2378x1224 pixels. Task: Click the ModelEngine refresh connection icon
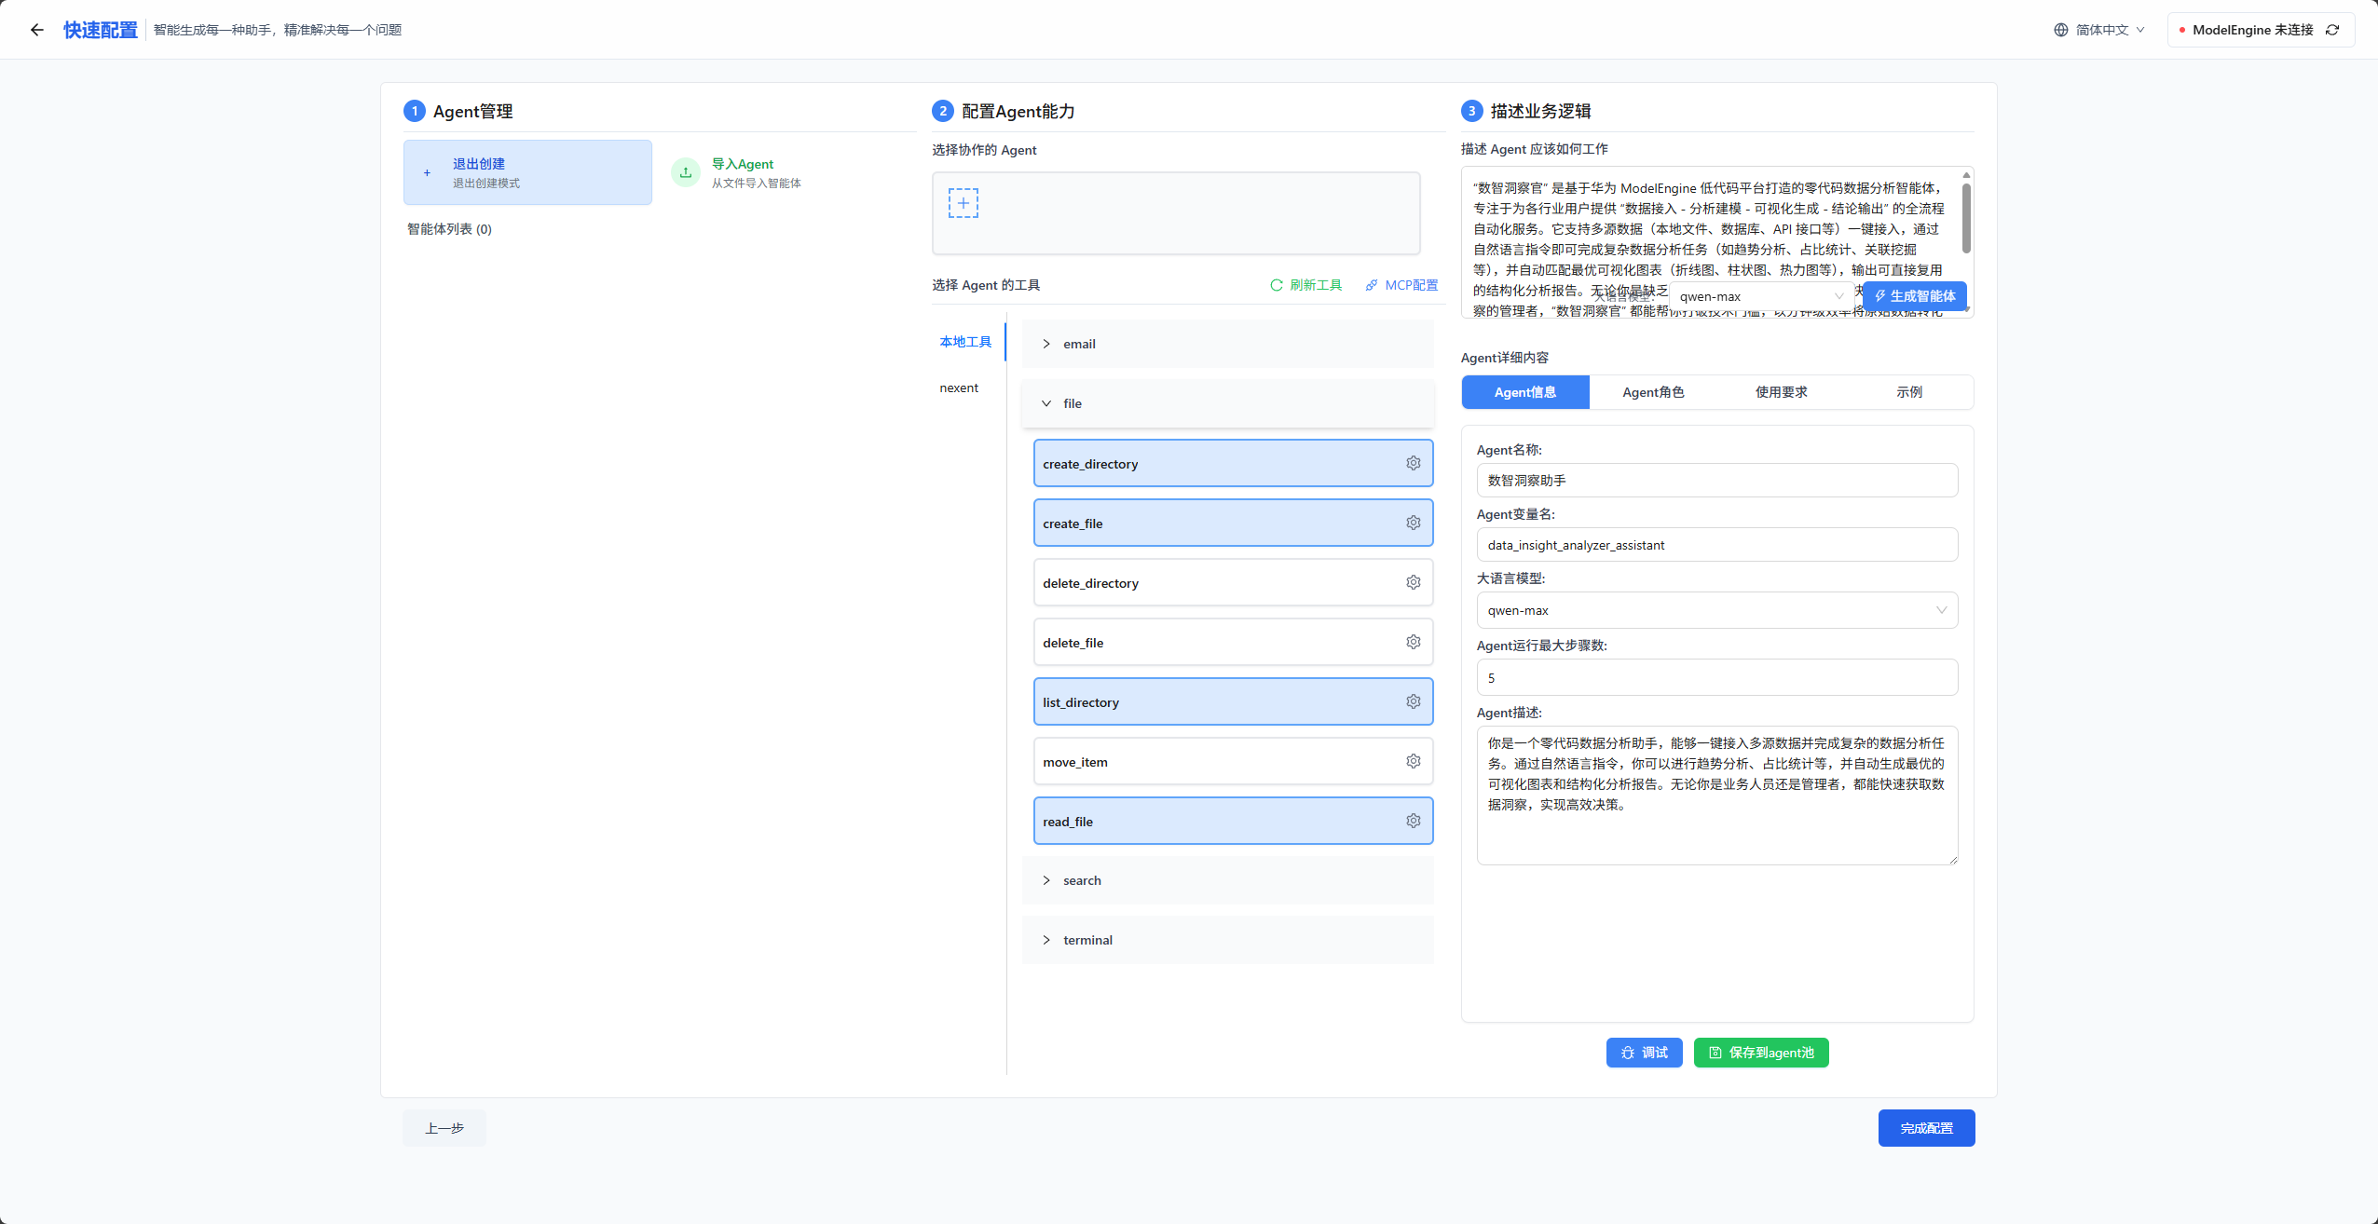tap(2332, 30)
